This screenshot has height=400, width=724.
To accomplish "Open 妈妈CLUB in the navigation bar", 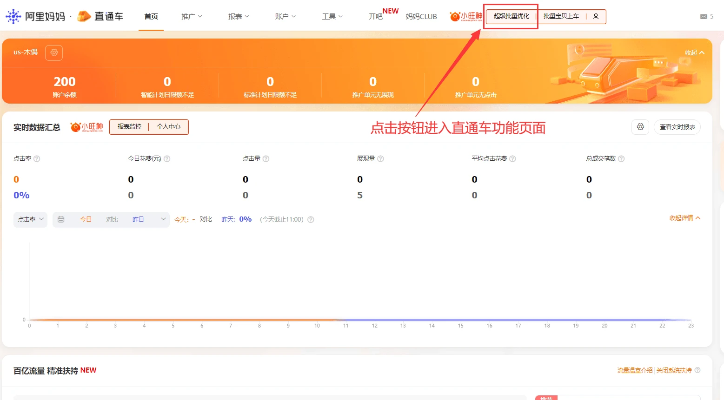I will [x=421, y=17].
